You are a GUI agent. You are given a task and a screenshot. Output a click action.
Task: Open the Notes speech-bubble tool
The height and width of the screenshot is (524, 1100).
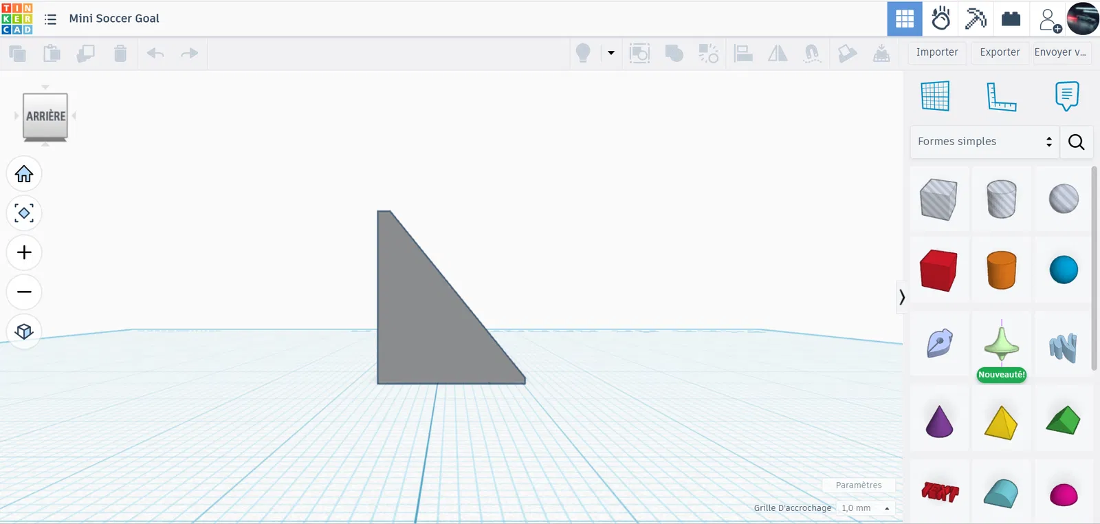1067,96
